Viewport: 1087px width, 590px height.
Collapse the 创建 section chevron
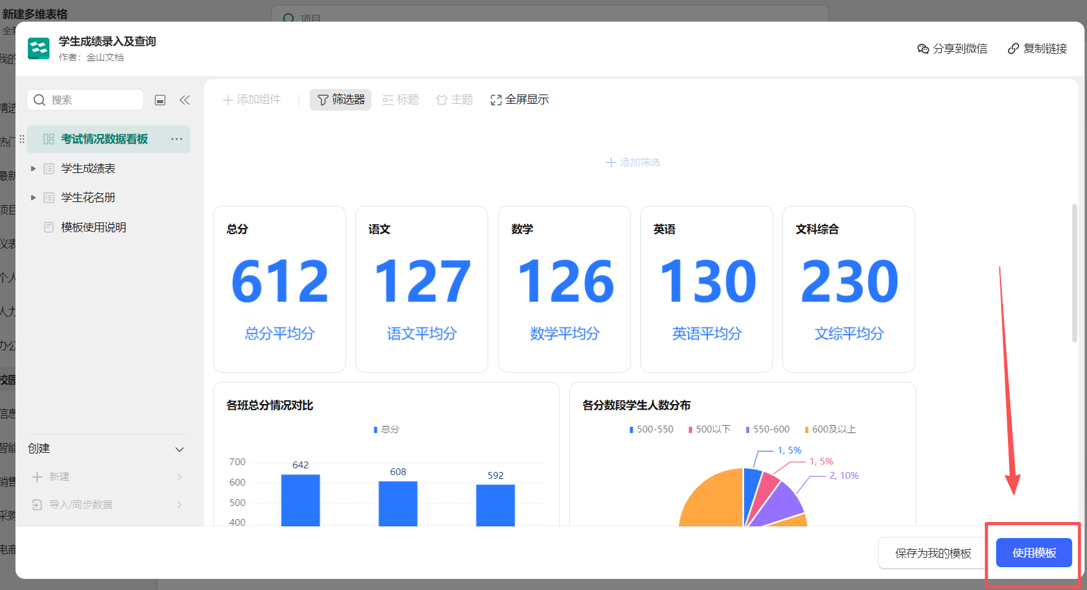(179, 449)
